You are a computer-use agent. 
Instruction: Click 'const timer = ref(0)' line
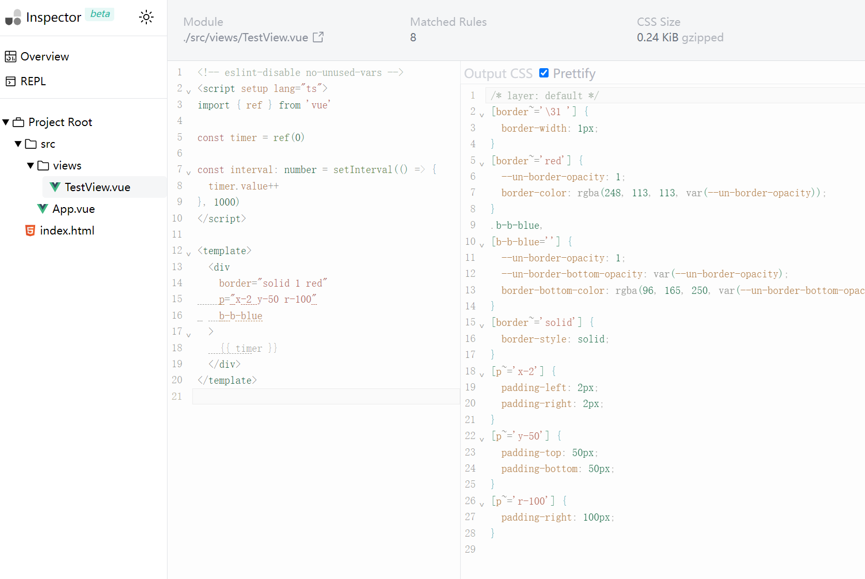[251, 137]
